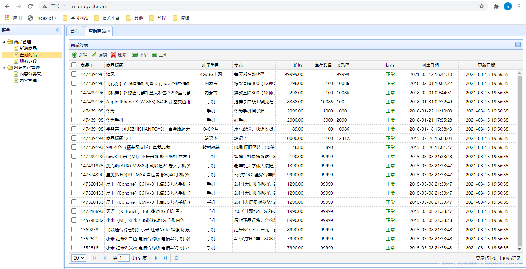Screen dimensions: 526x269
Task: Click the 叶子类目 column header
Action: (211, 65)
